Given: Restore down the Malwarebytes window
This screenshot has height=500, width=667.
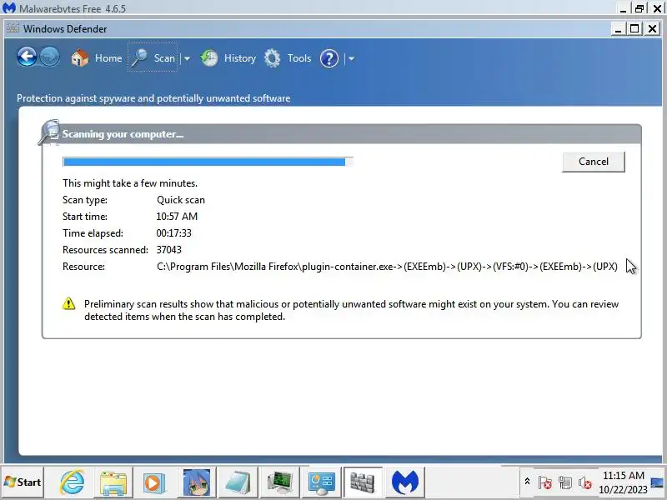Looking at the screenshot, I should coord(639,8).
